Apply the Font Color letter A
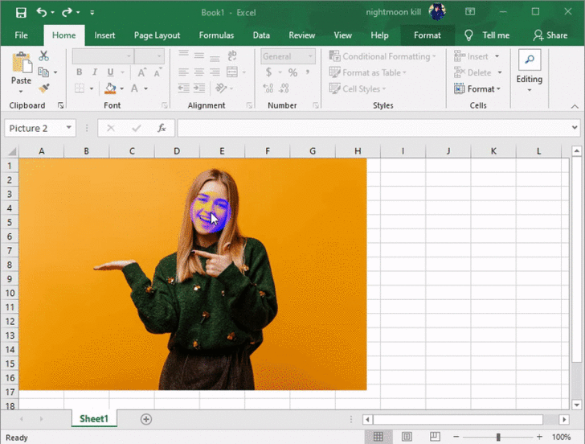 pyautogui.click(x=134, y=88)
